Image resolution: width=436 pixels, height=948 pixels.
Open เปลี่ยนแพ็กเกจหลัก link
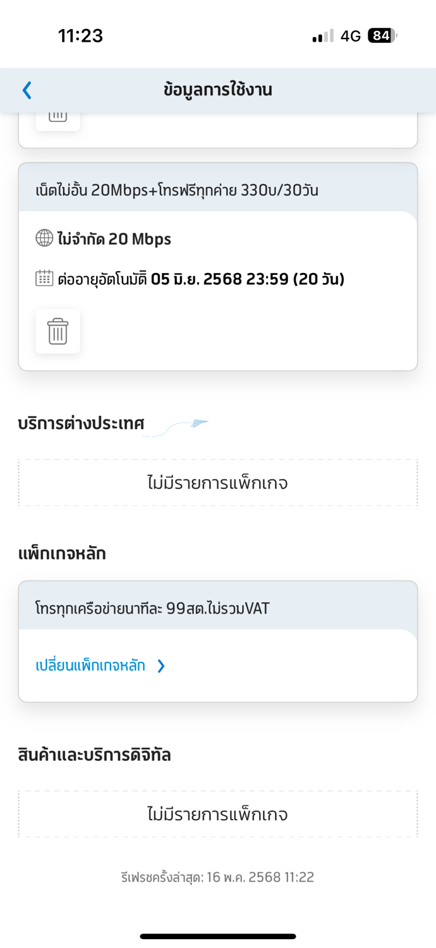tap(90, 665)
